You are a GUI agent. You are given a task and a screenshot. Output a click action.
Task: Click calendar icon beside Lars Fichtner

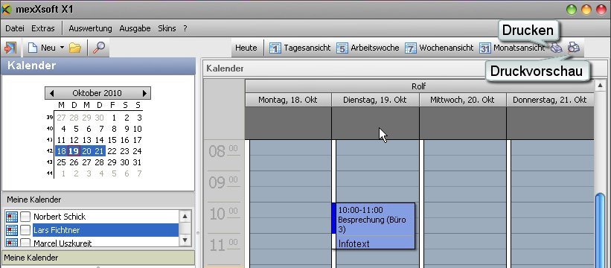pos(12,230)
